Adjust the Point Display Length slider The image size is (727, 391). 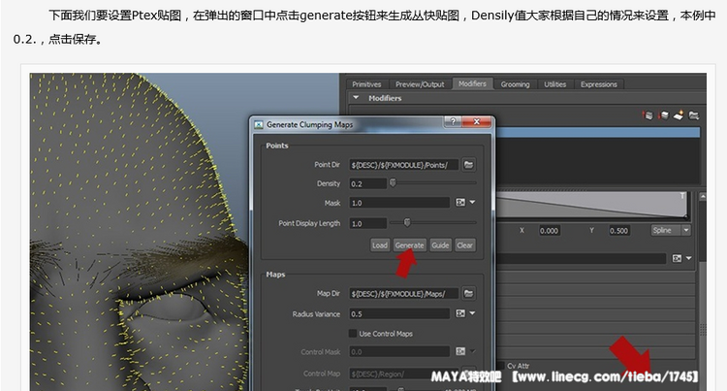[406, 222]
